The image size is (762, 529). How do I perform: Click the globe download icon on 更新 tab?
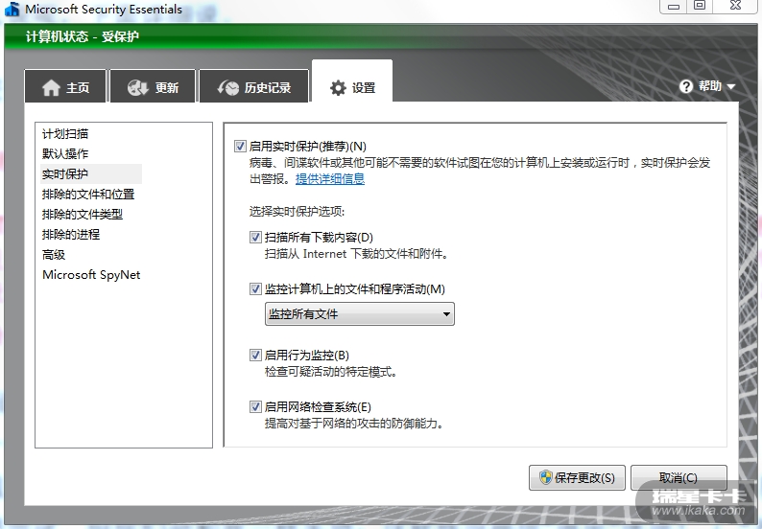138,88
